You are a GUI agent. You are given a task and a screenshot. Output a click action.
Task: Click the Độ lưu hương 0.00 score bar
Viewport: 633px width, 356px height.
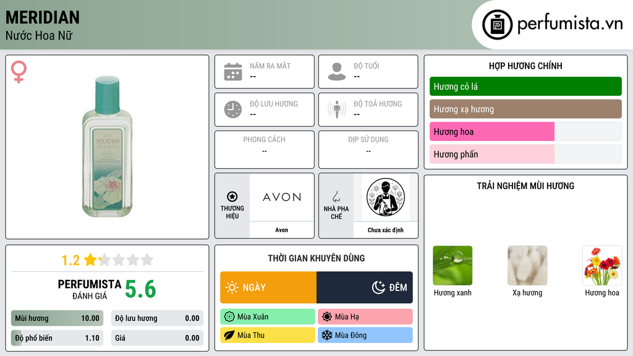point(157,318)
